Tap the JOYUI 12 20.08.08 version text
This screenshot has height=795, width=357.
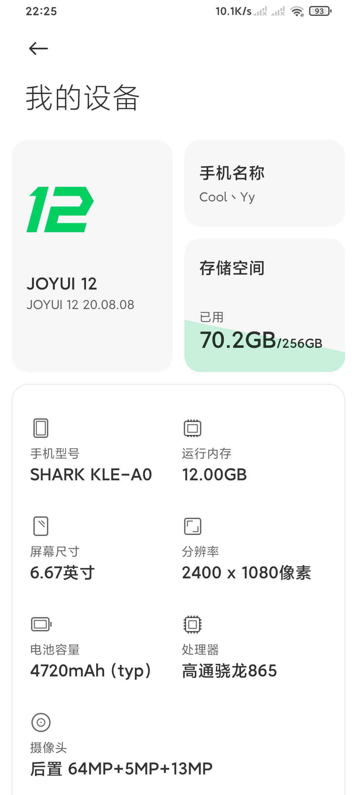pos(80,305)
